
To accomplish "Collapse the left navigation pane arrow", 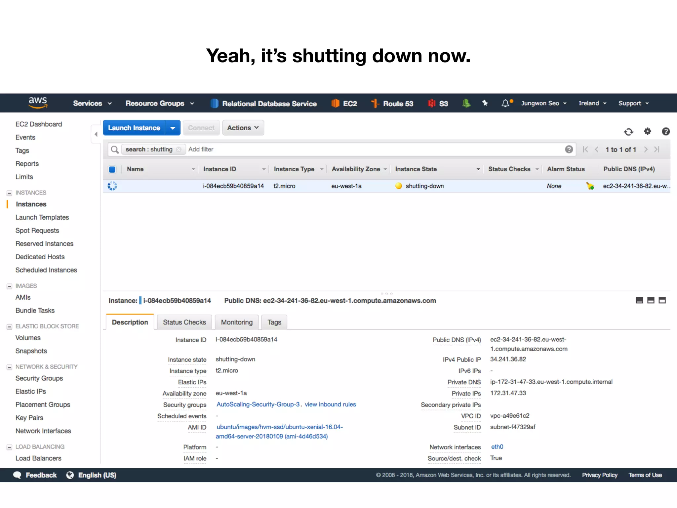I will [96, 134].
